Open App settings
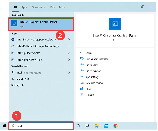The width and height of the screenshot is (158, 131). pos(92,77)
